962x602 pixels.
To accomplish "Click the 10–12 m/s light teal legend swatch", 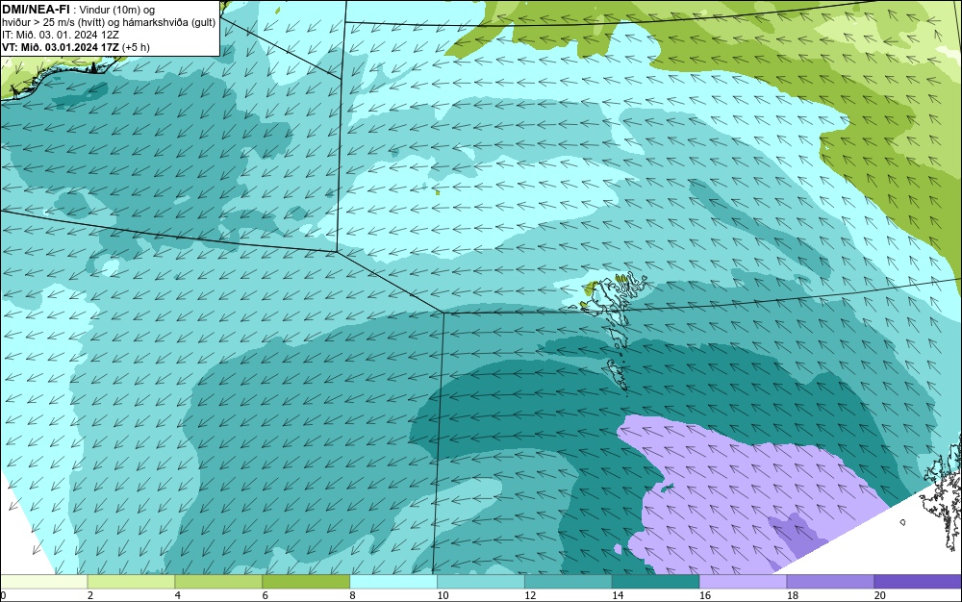I will tap(481, 582).
